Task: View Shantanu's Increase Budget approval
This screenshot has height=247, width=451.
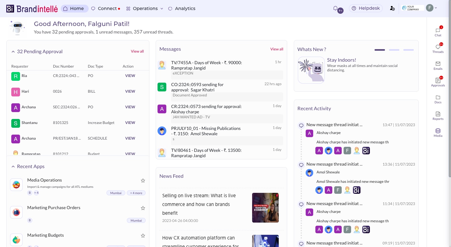Action: (x=130, y=123)
